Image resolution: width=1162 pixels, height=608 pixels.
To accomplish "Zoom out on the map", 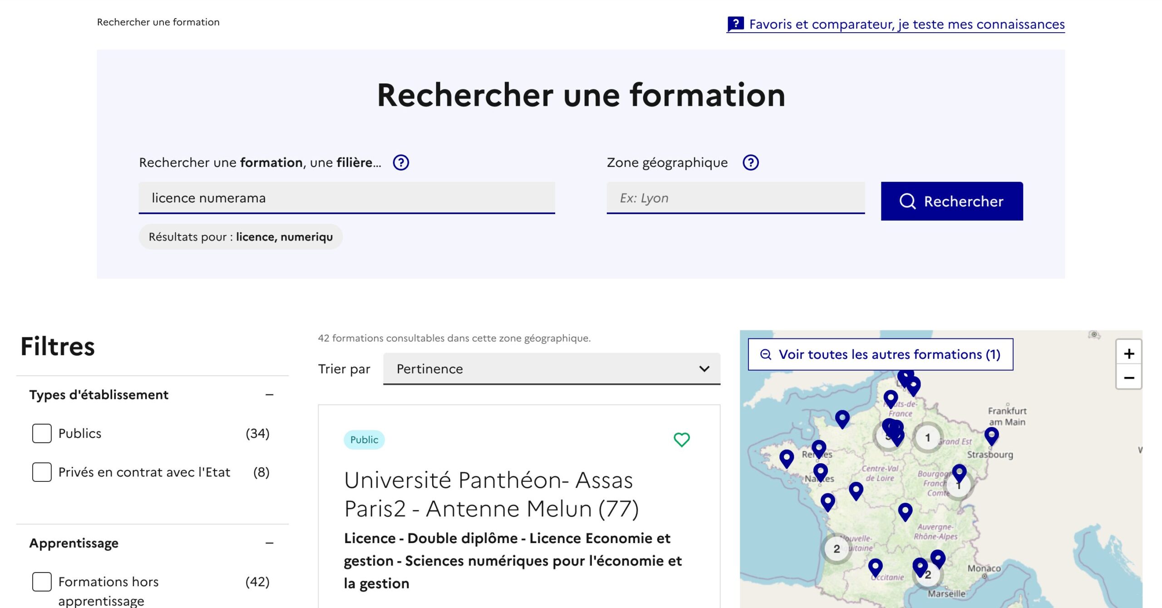I will click(x=1129, y=378).
